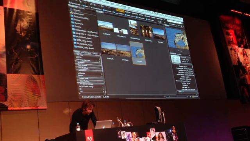Select the Essentials workspace
Viewport: 250px width, 141px height.
(x=120, y=11)
